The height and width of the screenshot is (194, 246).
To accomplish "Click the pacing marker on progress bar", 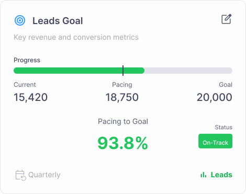I will click(123, 71).
